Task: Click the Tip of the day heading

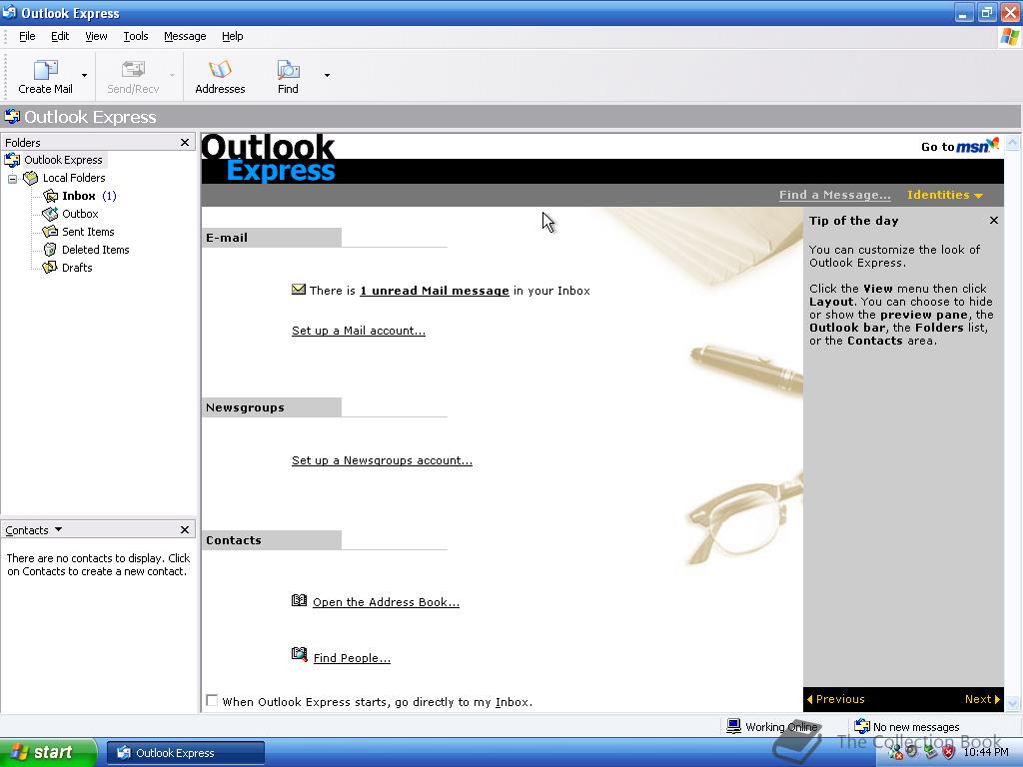Action: [x=853, y=221]
